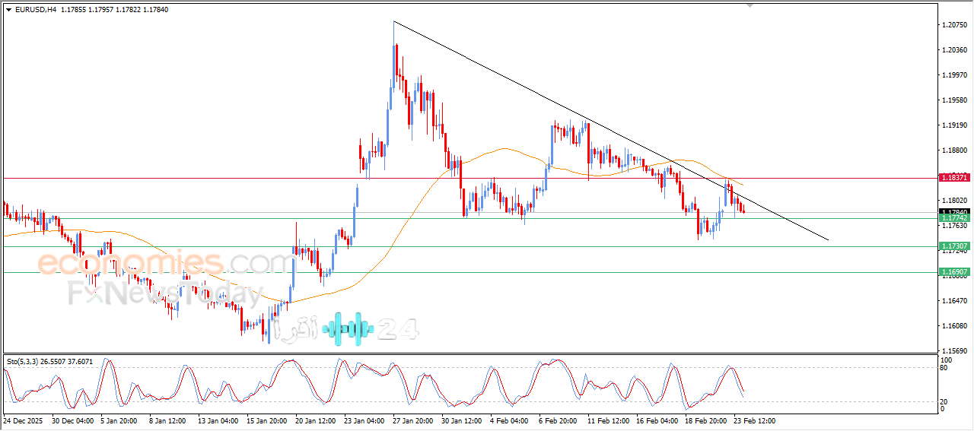This screenshot has height=431, width=974.
Task: Click the green 1.17307 price label
Action: (953, 246)
